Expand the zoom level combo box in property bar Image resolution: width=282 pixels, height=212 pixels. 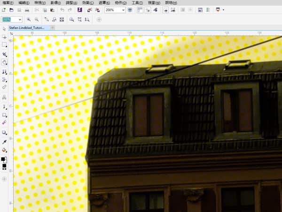[x=20, y=20]
